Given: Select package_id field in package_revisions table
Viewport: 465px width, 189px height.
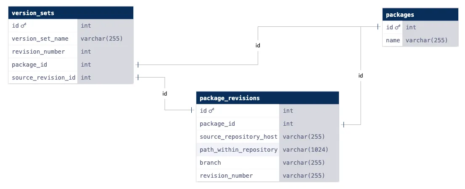Looking at the screenshot, I should (217, 124).
